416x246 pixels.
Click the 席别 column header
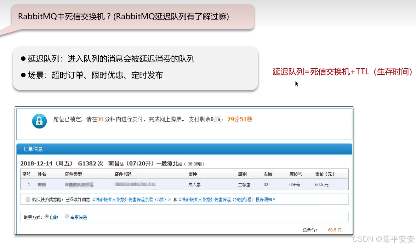242,174
